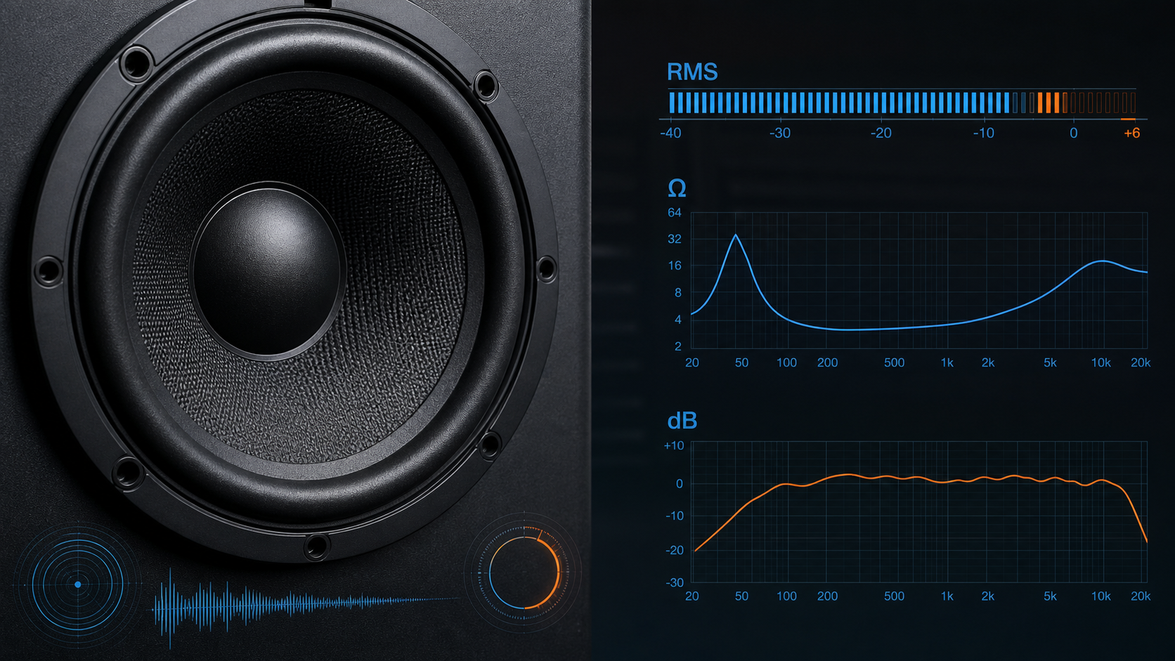The width and height of the screenshot is (1175, 661).
Task: Select the -20 label on the dB graph
Action: click(674, 550)
